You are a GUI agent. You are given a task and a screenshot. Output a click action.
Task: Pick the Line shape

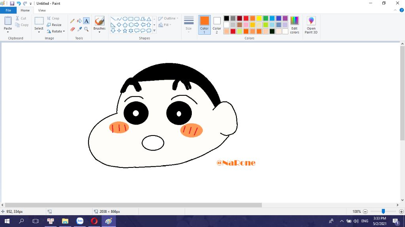click(113, 19)
